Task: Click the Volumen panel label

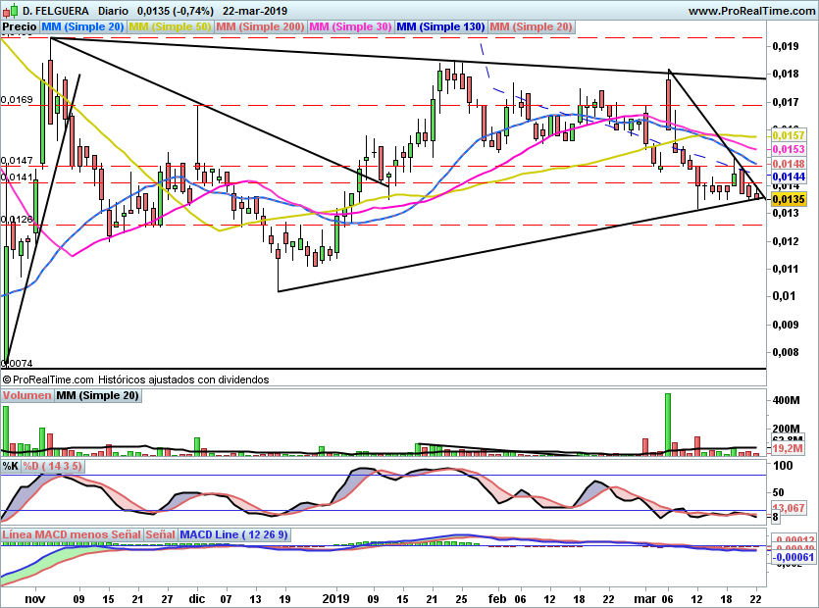Action: tap(27, 396)
